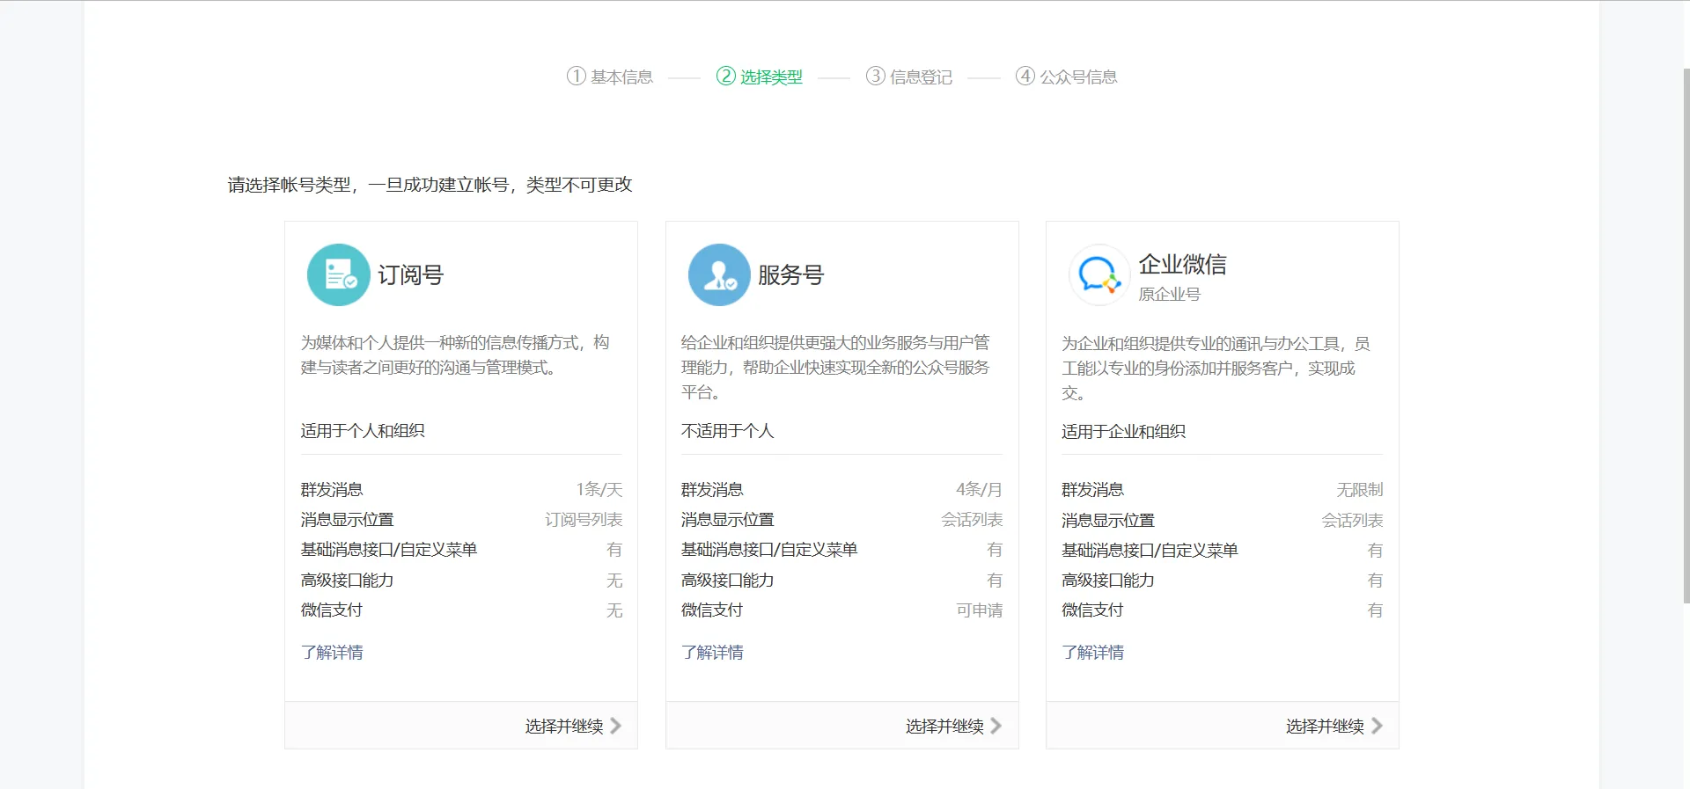
Task: Open 了解详情 link under 服务号
Action: pos(712,653)
